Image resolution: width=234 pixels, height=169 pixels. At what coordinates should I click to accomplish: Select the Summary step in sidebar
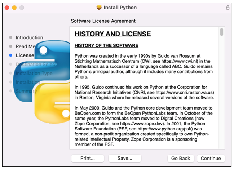pyautogui.click(x=26, y=91)
